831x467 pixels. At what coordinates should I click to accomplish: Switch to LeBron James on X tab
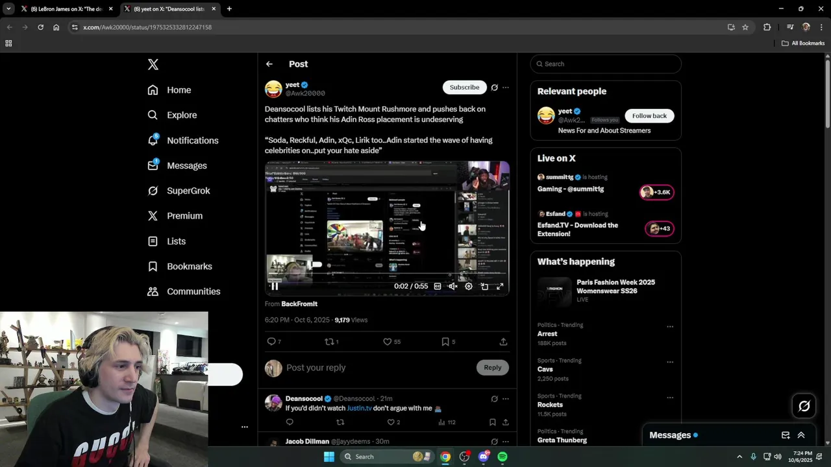(66, 9)
